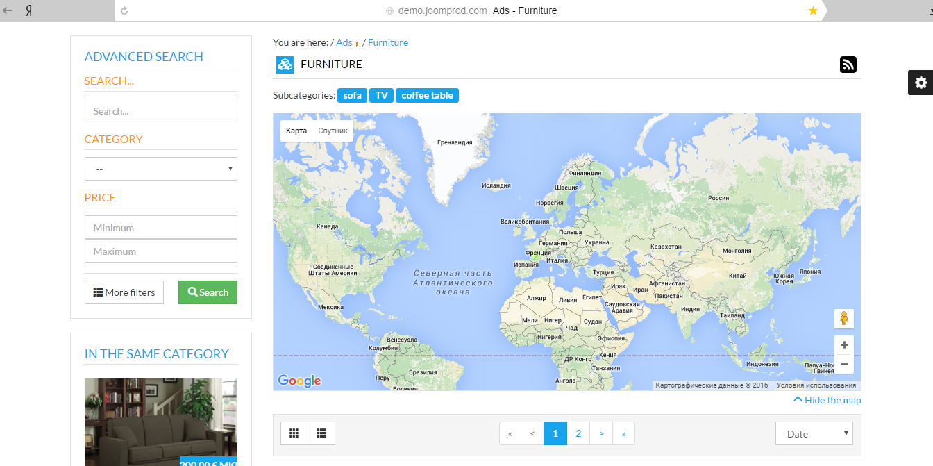933x466 pixels.
Task: Click the Китай label on map
Action: click(738, 276)
